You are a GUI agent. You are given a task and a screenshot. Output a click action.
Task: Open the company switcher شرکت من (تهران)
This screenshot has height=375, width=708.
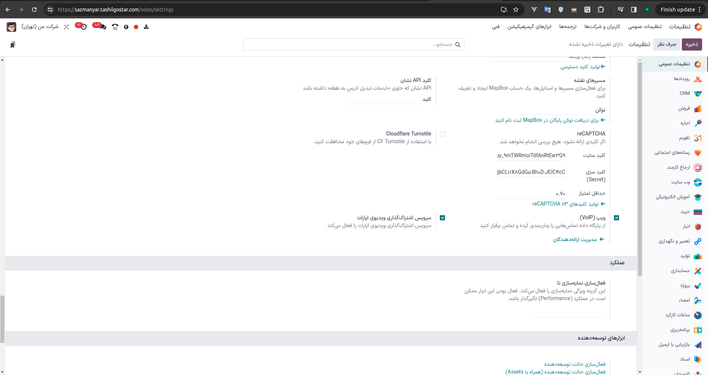coord(40,27)
